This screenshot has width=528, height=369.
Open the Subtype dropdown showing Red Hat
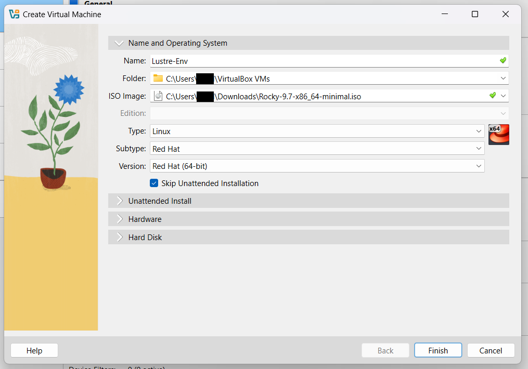click(479, 149)
